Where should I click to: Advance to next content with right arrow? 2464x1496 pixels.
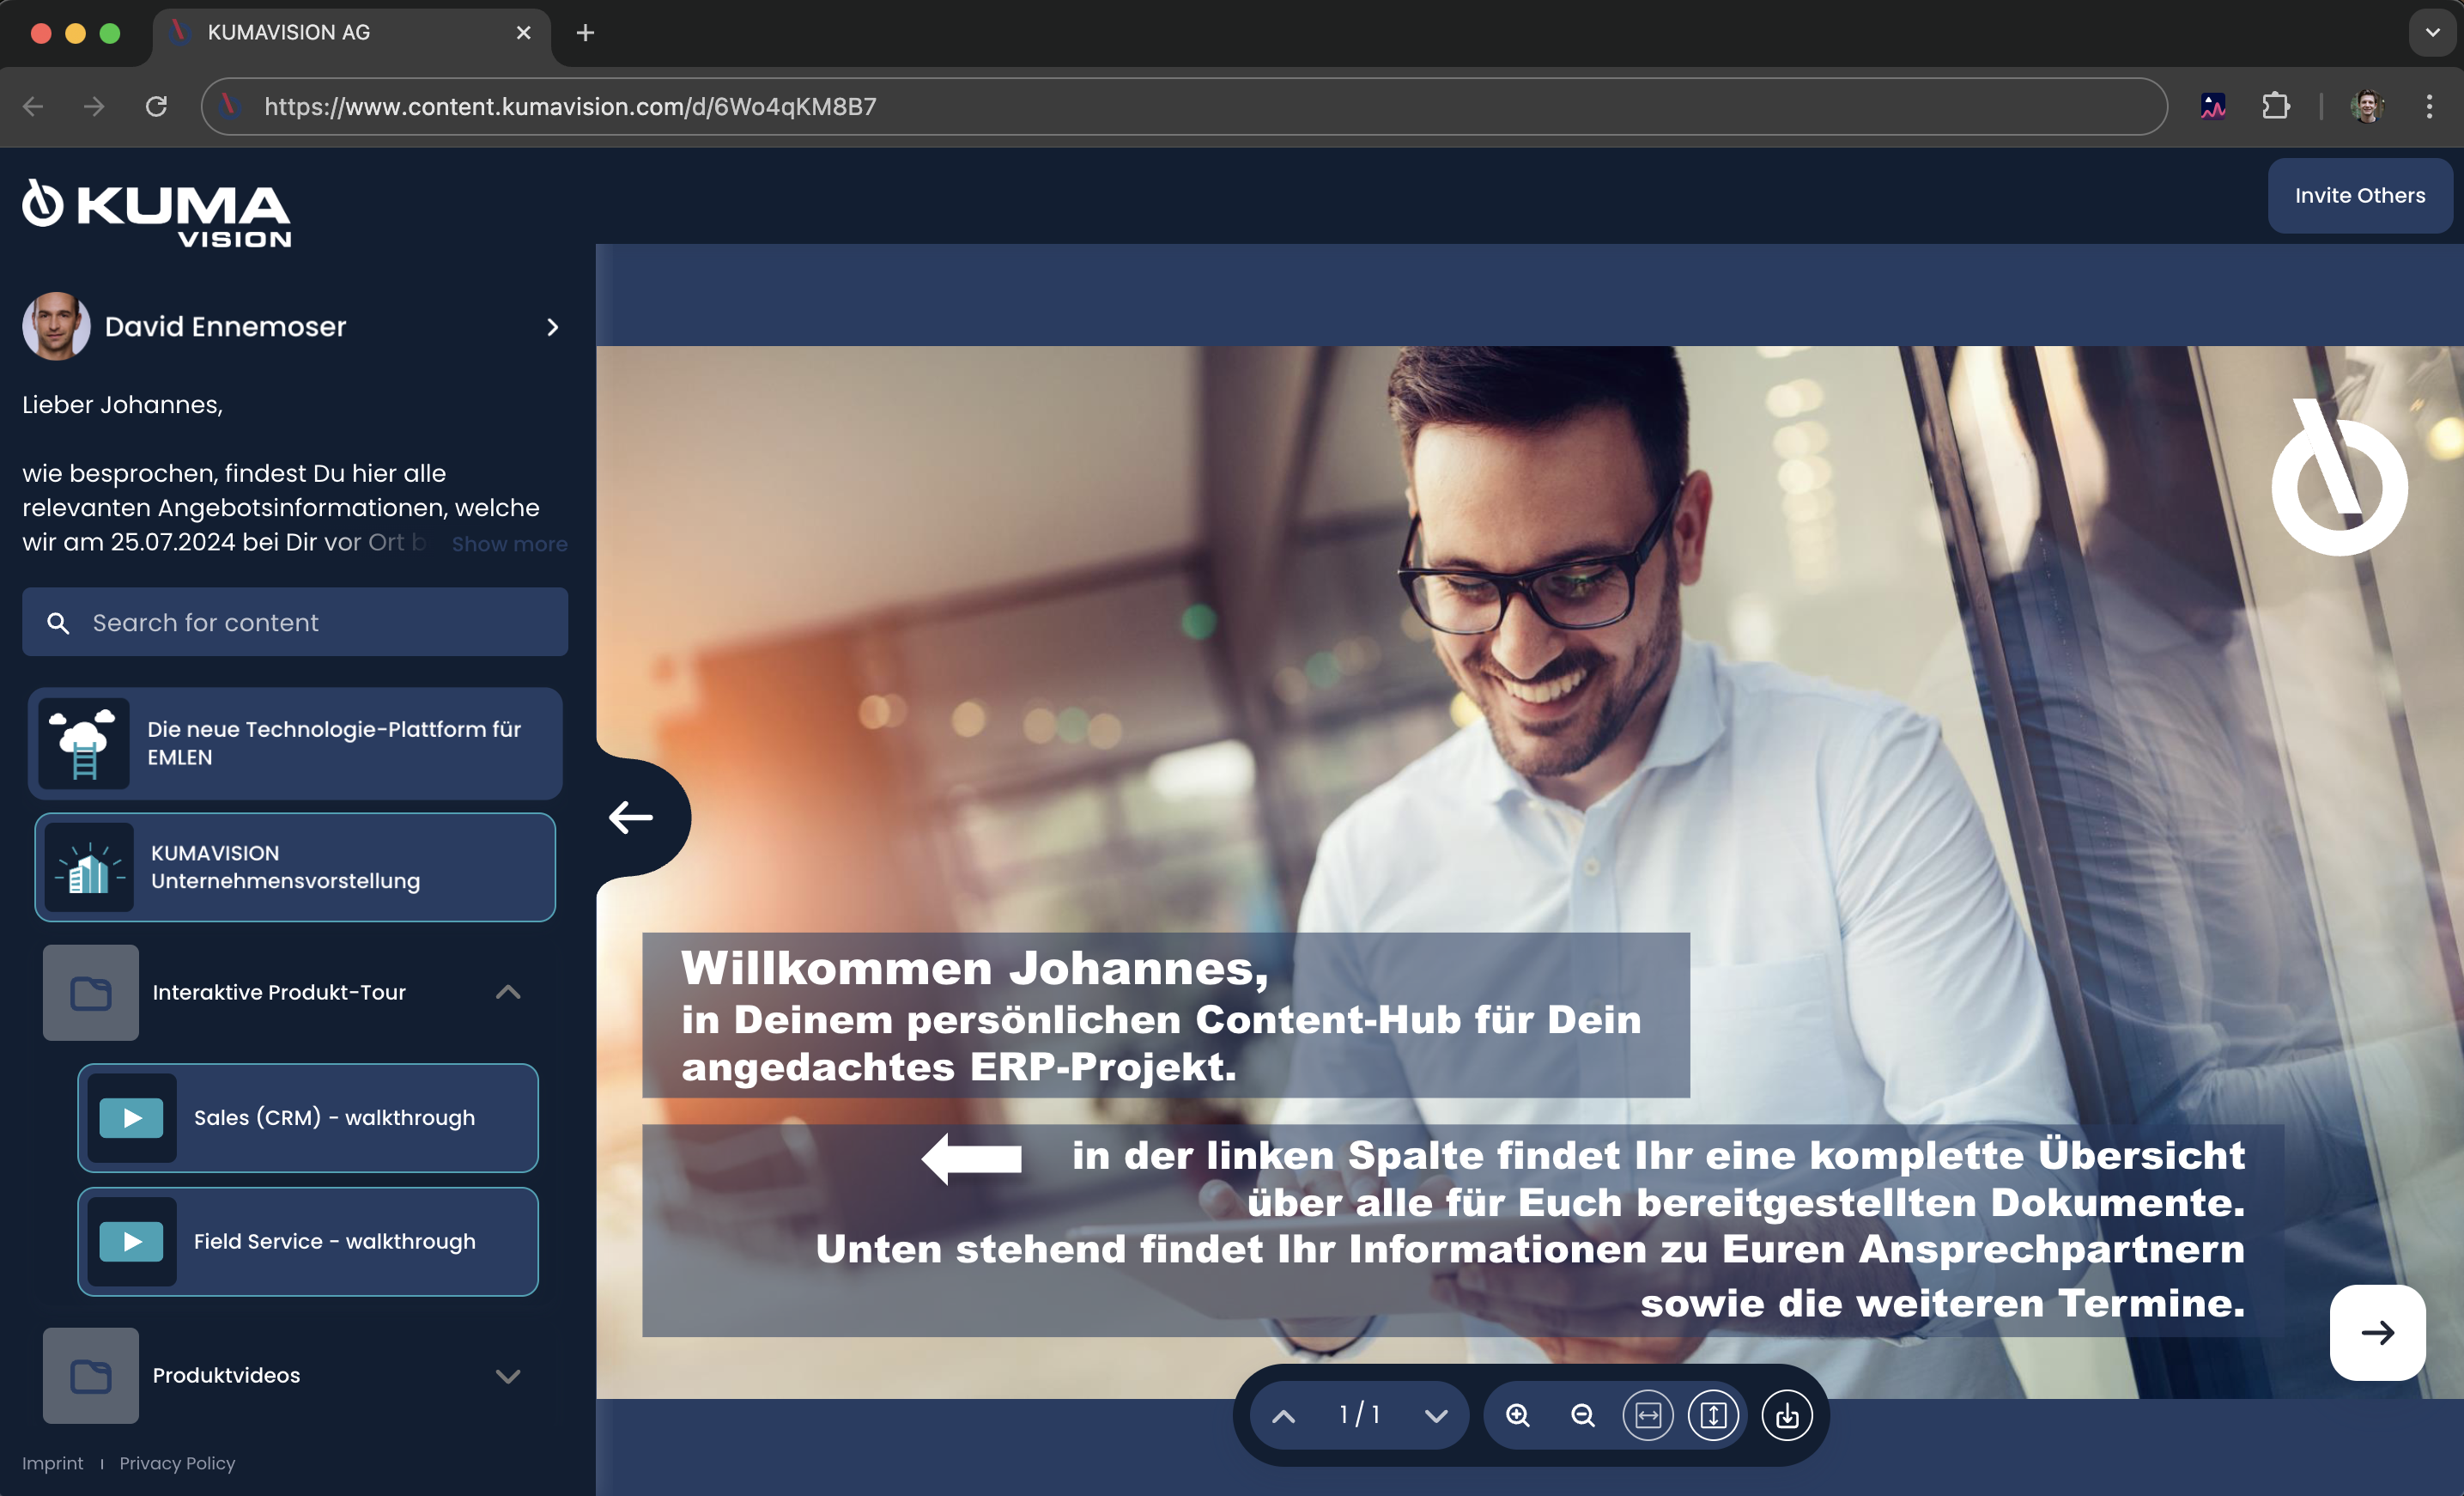2377,1333
